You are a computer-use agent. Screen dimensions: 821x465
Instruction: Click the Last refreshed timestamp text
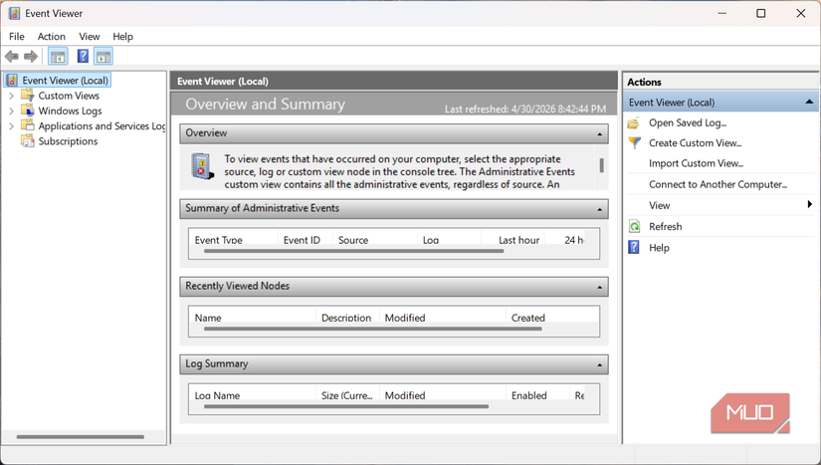click(525, 109)
